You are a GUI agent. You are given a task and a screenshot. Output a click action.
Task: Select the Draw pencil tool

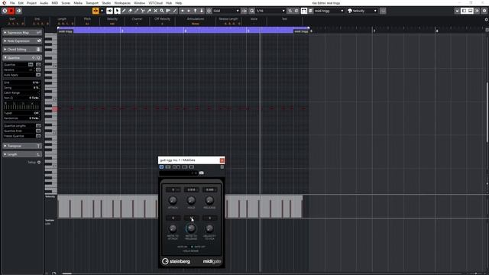point(124,11)
